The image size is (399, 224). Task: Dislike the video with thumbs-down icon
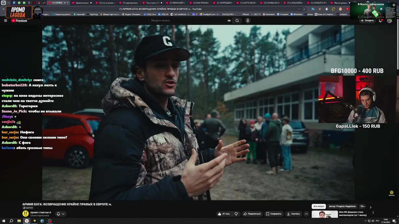tap(236, 214)
